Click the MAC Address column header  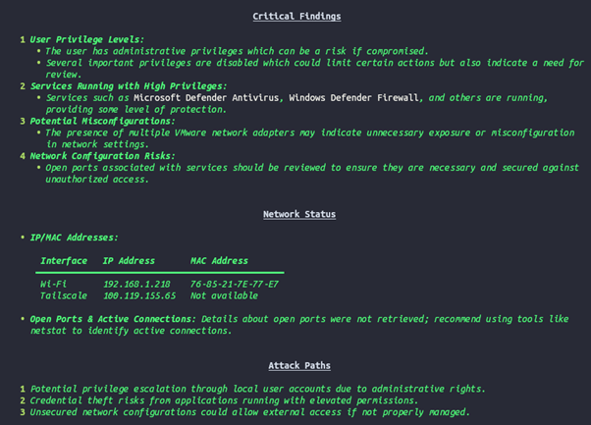(x=219, y=261)
